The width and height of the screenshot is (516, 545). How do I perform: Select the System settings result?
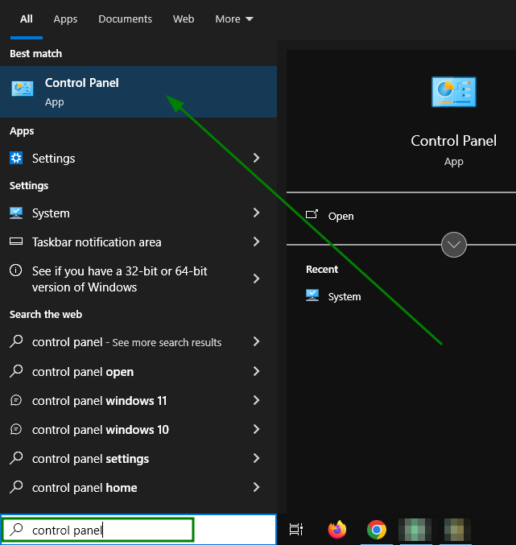coord(138,213)
